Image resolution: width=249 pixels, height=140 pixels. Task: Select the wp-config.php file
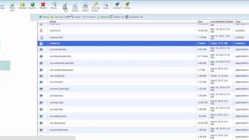(x=57, y=76)
